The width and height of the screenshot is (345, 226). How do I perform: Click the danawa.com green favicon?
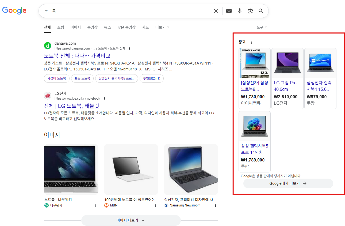[48, 46]
